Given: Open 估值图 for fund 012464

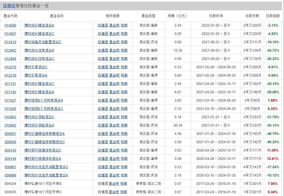Looking at the screenshot, I should (103, 59).
